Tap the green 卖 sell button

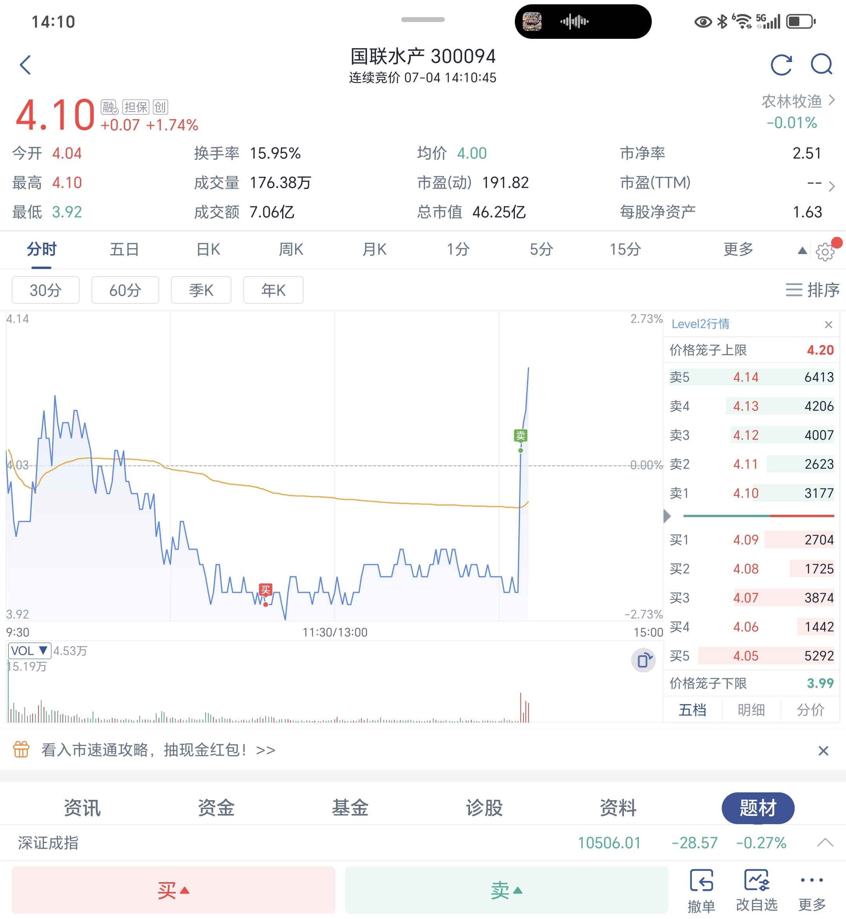tap(506, 890)
